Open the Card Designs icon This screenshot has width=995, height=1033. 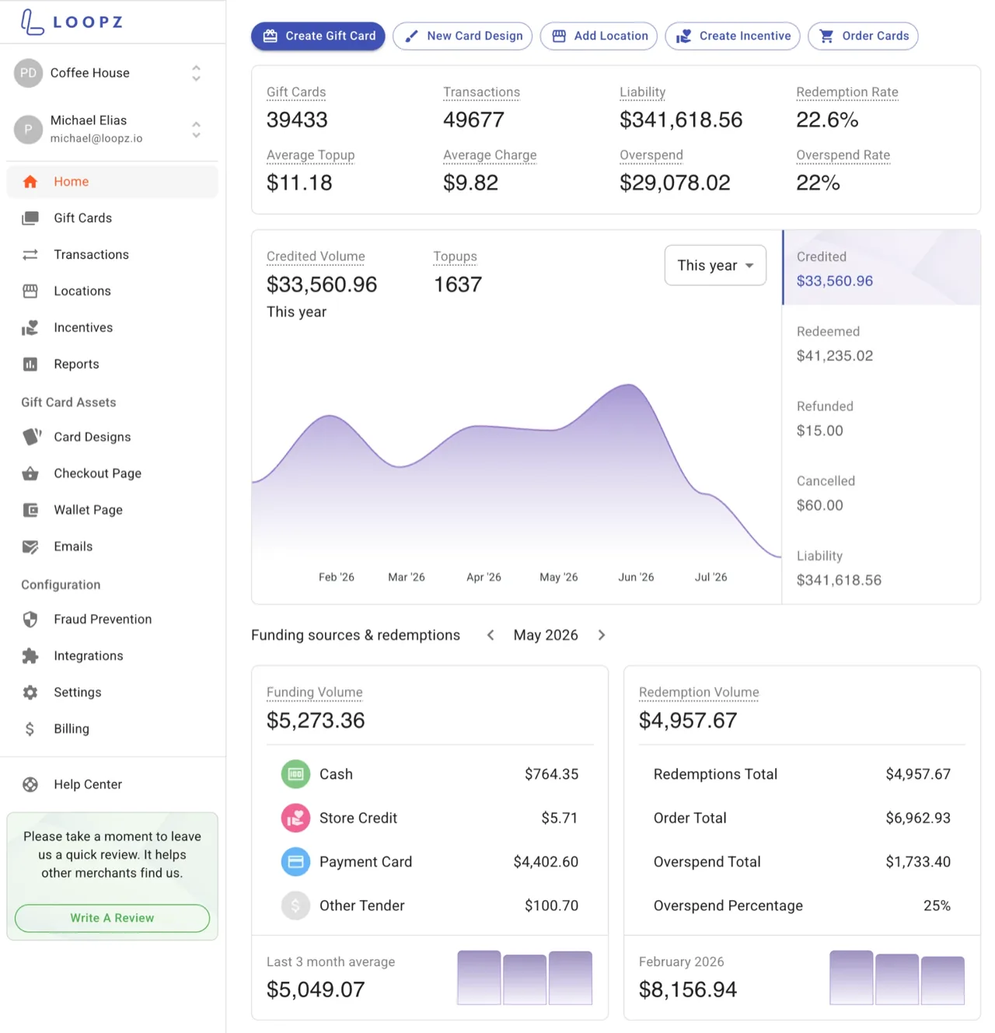[31, 437]
